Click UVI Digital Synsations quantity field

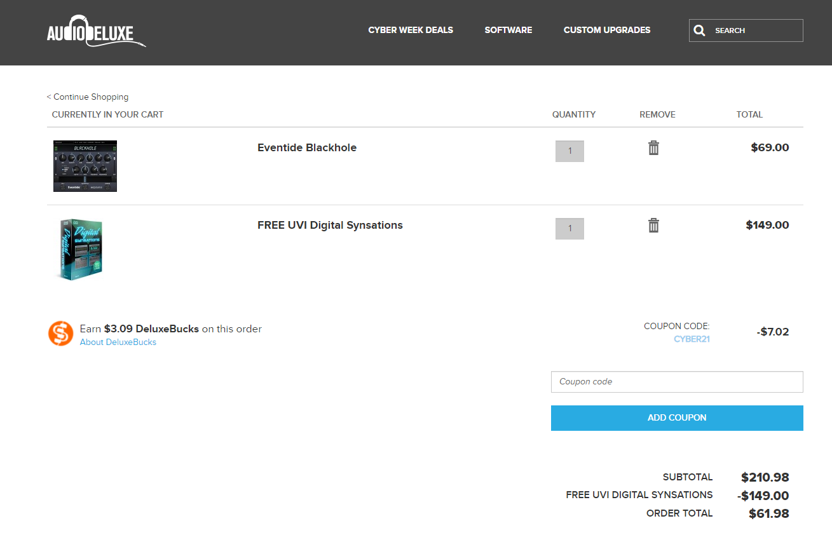(569, 229)
